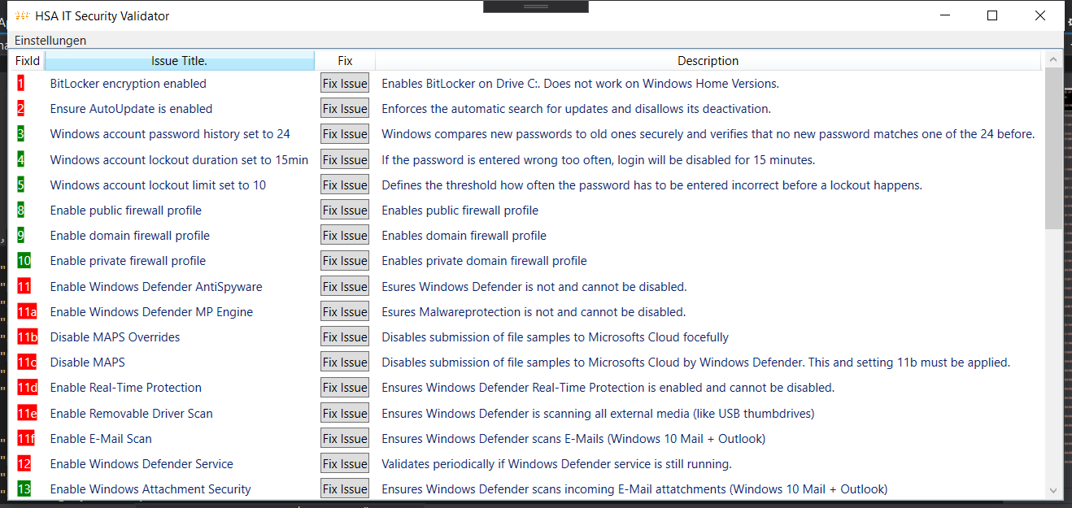Click the scrollbar up arrow

pyautogui.click(x=1054, y=59)
